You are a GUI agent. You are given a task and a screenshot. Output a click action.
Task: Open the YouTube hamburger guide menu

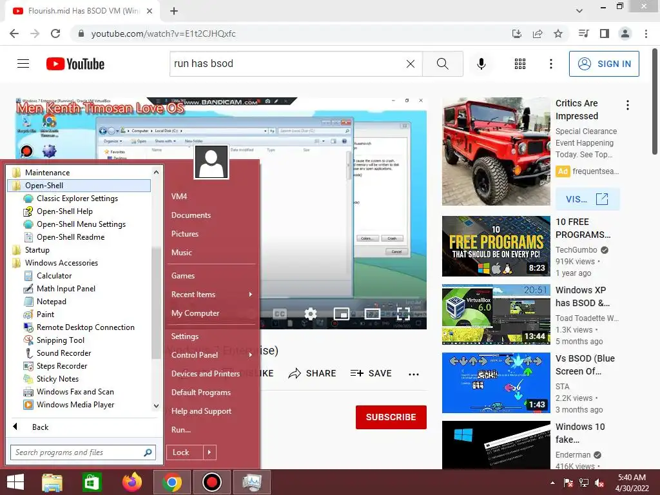(23, 64)
